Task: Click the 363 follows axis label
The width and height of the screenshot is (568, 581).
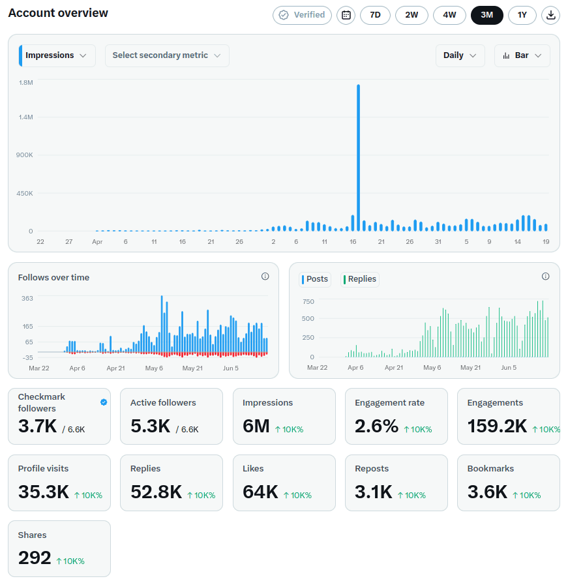Action: coord(27,298)
